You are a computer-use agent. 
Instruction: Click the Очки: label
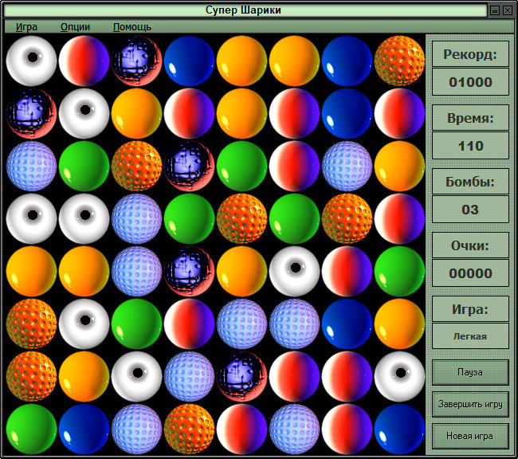click(x=470, y=245)
